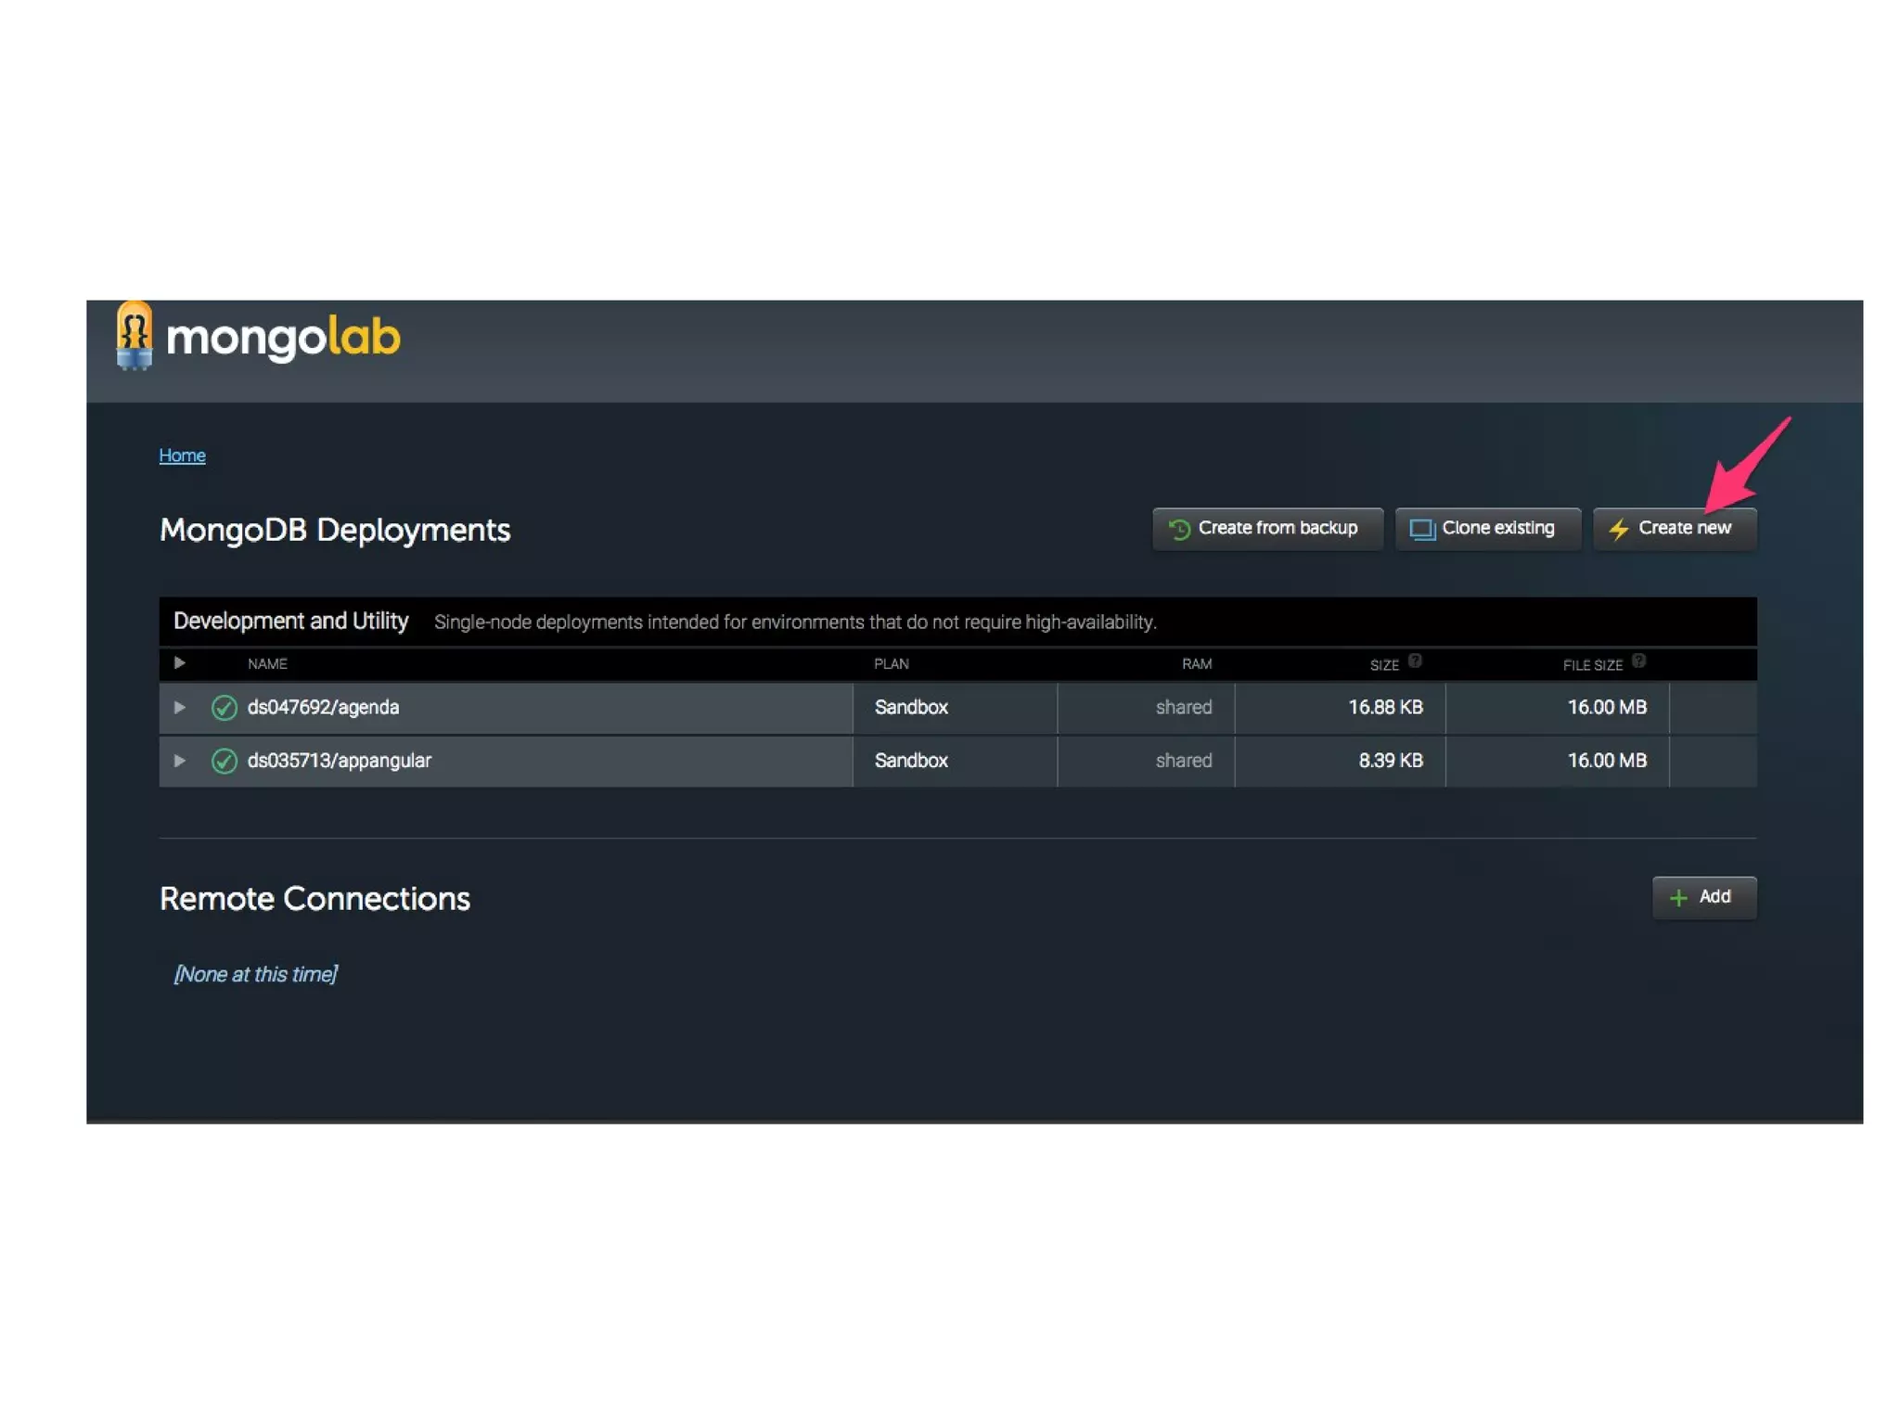Click the mongolab wordmark text
Image resolution: width=1900 pixels, height=1424 pixels.
[283, 338]
